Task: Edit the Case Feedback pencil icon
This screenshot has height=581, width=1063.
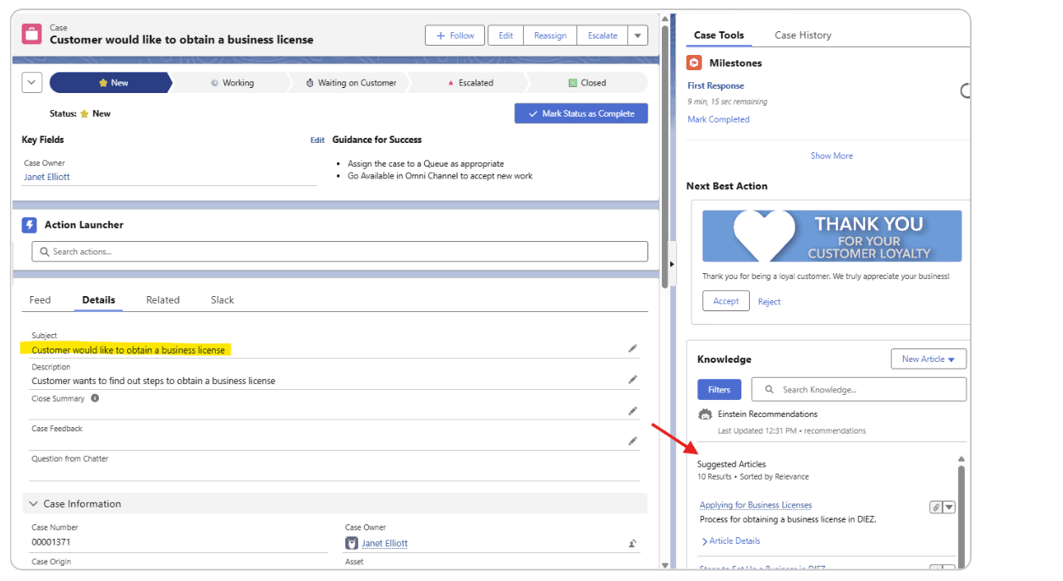Action: 632,441
